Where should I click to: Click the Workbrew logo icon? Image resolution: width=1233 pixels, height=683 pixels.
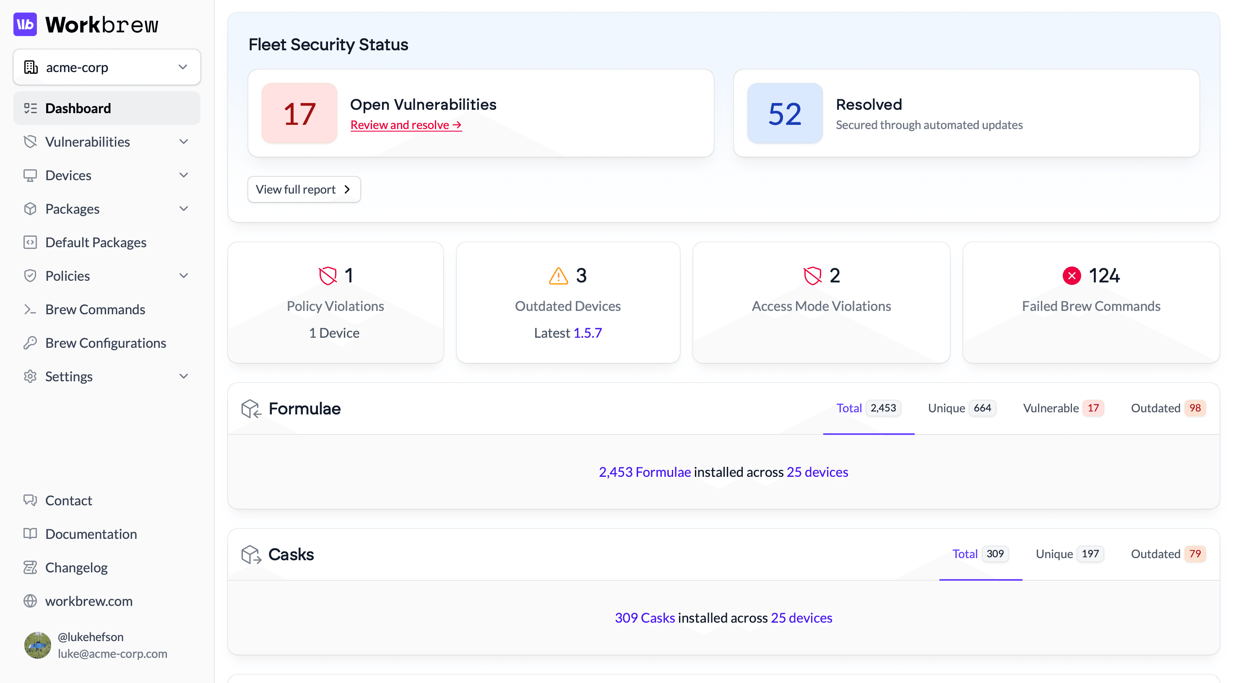click(x=25, y=24)
